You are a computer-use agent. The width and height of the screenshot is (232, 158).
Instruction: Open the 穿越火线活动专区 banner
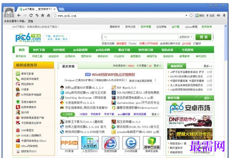pyautogui.click(x=190, y=134)
